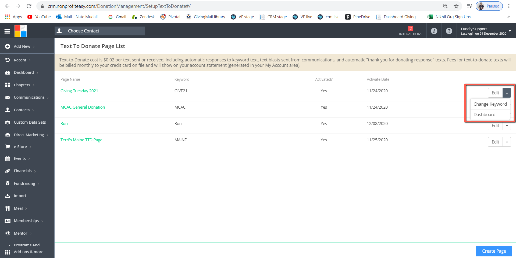This screenshot has width=516, height=258.
Task: Click the MAINE keyword cell
Action: [x=180, y=140]
